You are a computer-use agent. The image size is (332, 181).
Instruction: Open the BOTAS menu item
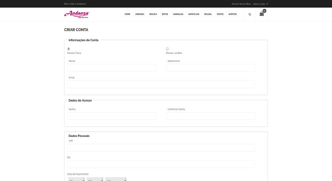tap(165, 14)
